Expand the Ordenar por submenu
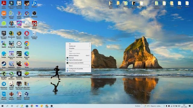Image resolution: width=193 pixels, height=108 pixels. click(78, 46)
